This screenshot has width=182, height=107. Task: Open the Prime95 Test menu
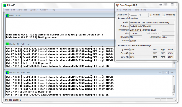pos(7,10)
